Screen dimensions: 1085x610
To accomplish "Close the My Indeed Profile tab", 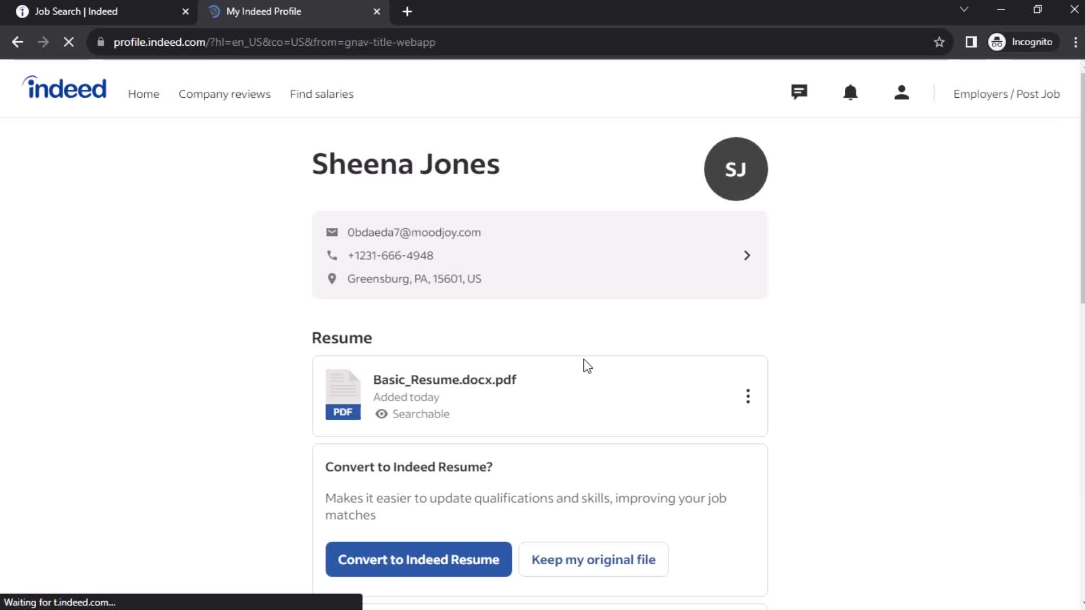I will click(377, 11).
